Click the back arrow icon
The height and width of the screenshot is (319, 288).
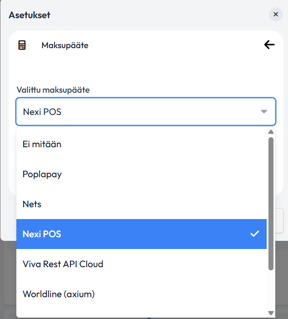coord(269,45)
